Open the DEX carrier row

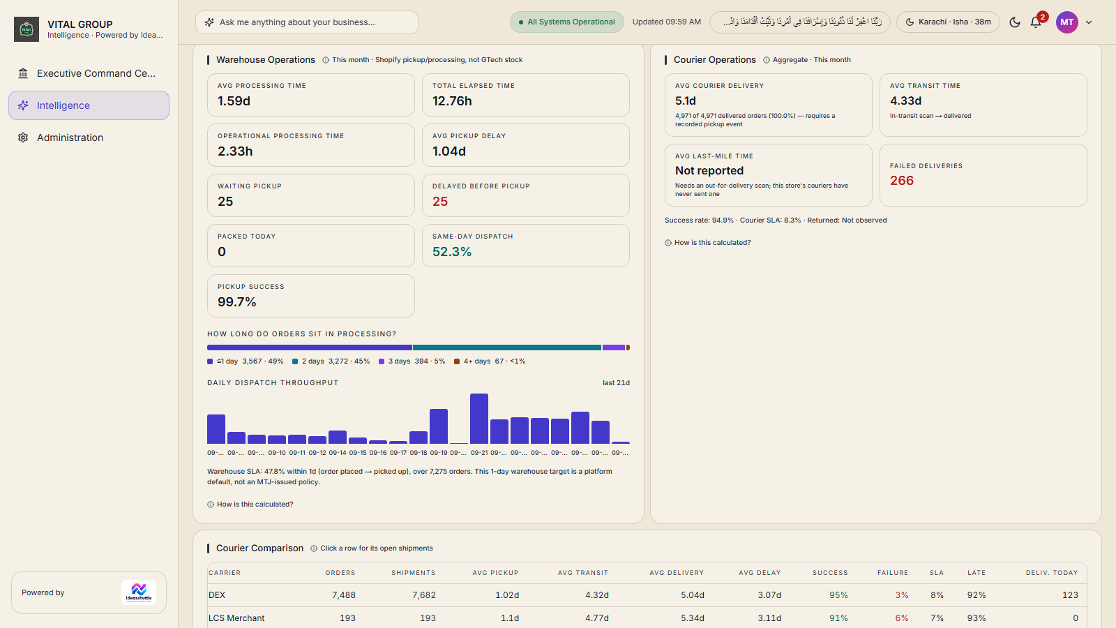(647, 595)
